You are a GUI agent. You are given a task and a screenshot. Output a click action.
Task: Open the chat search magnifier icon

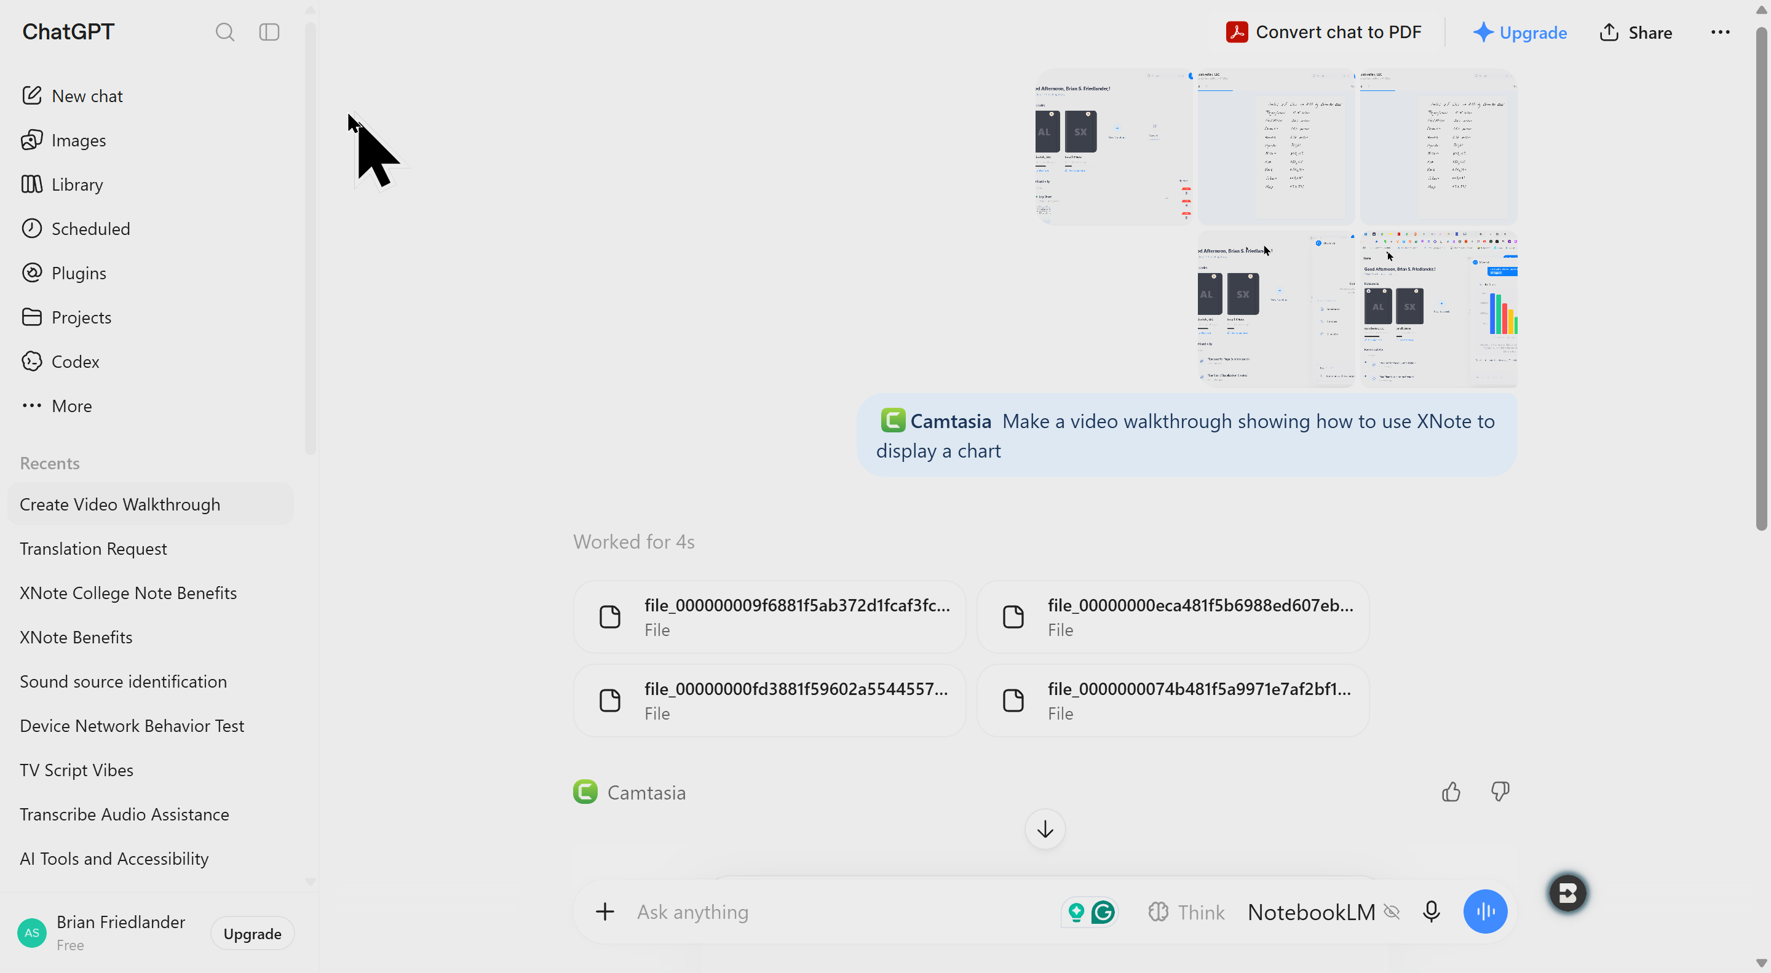225,33
